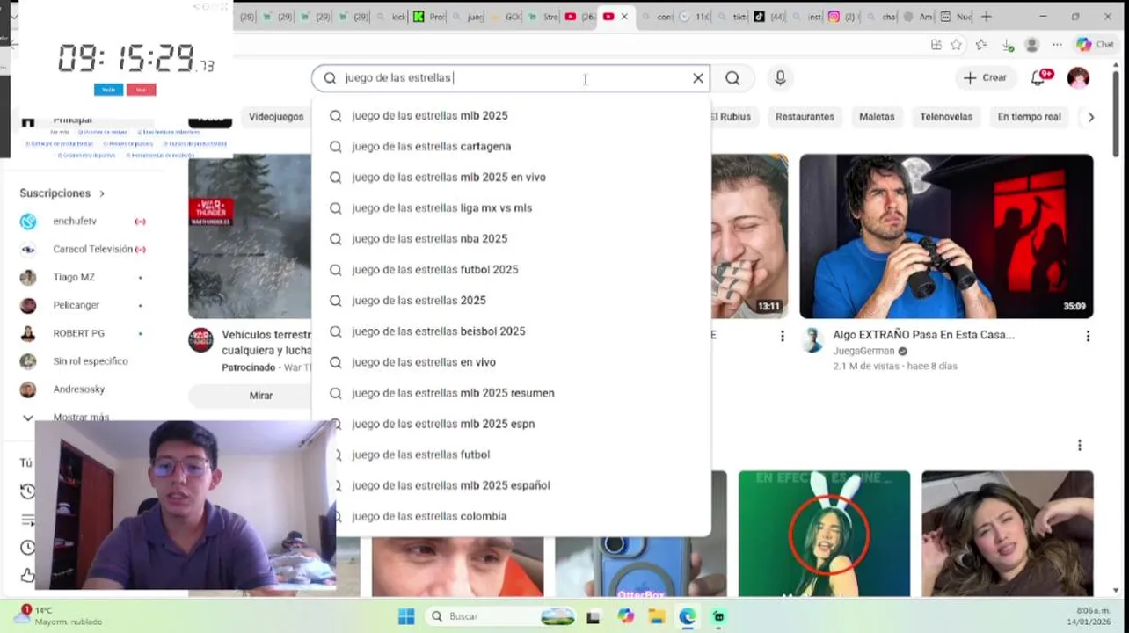Choose suggestion "juego de las estrellas nba 2025"

click(510, 239)
